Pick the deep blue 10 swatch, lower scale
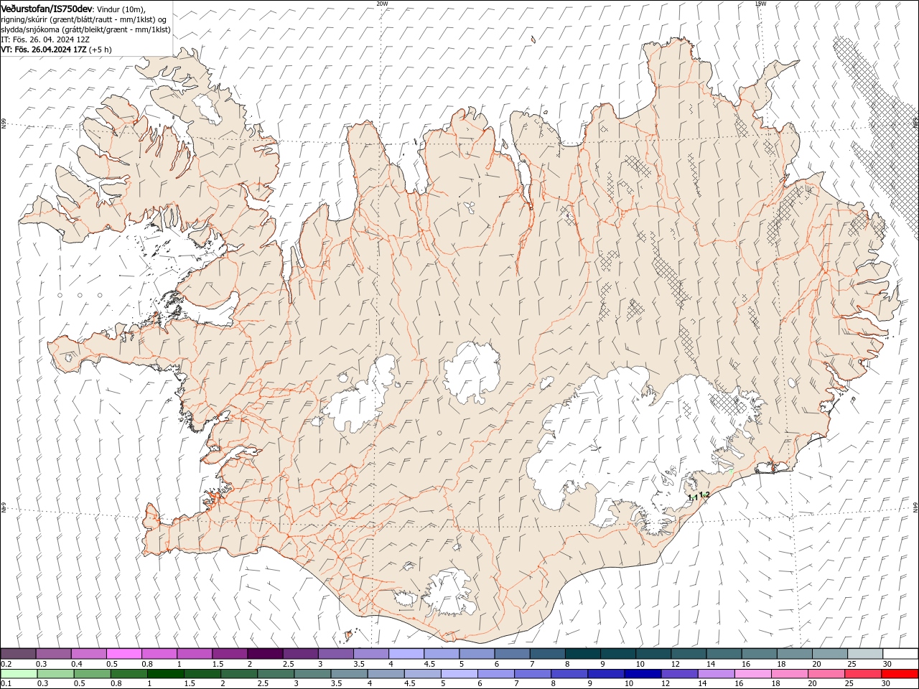Image resolution: width=919 pixels, height=689 pixels. coord(642,674)
